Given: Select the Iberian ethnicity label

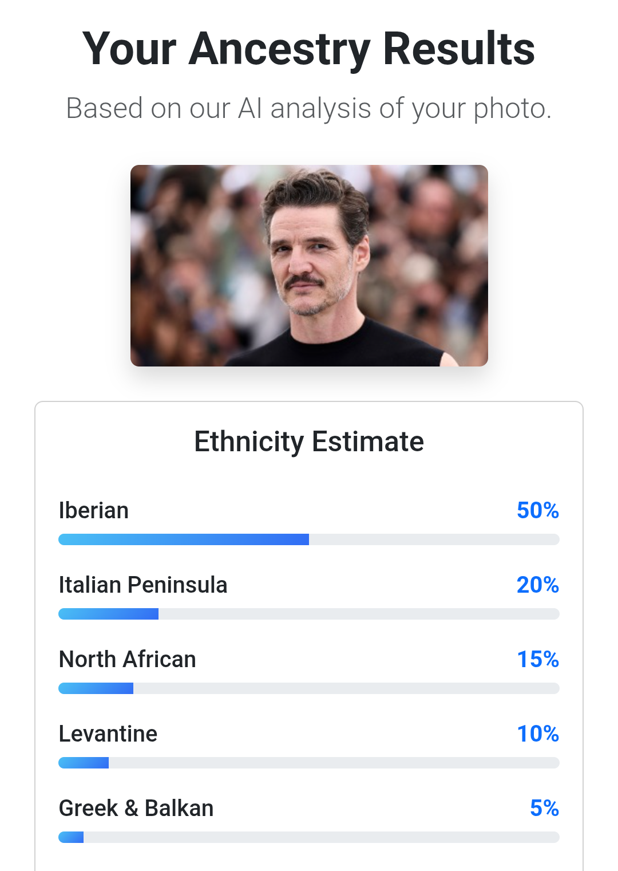Looking at the screenshot, I should pos(94,510).
